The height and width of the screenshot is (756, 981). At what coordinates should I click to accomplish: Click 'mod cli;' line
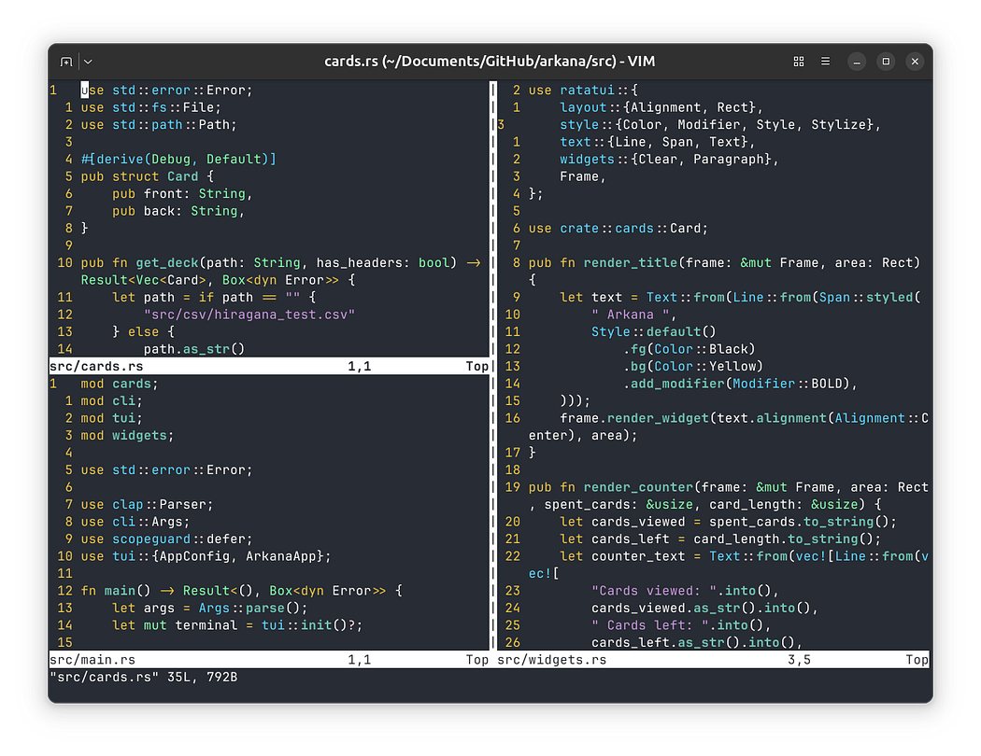tap(112, 401)
